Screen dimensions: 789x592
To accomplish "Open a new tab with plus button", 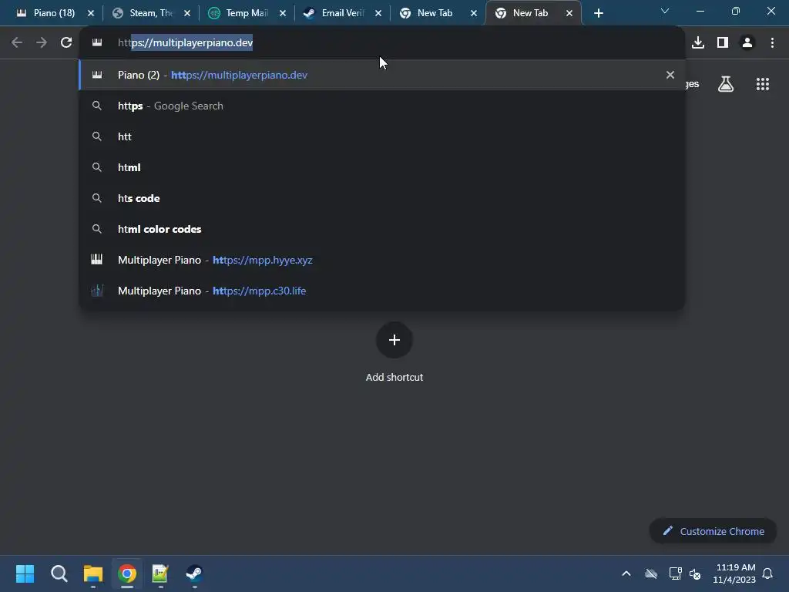I will pos(598,13).
